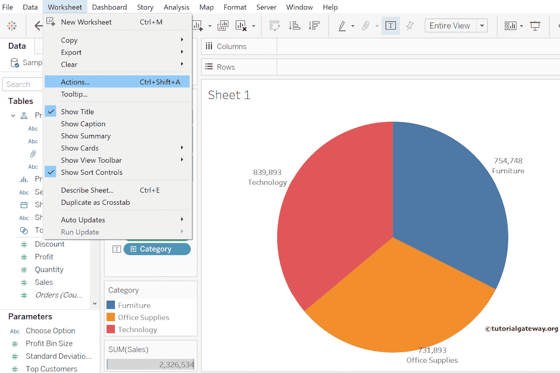Click the orange Office Supplies legend swatch
Viewport: 560px width, 373px height.
point(111,317)
